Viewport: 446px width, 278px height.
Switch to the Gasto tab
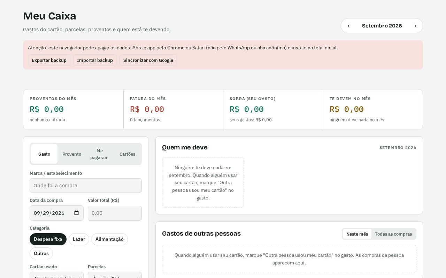[44, 154]
